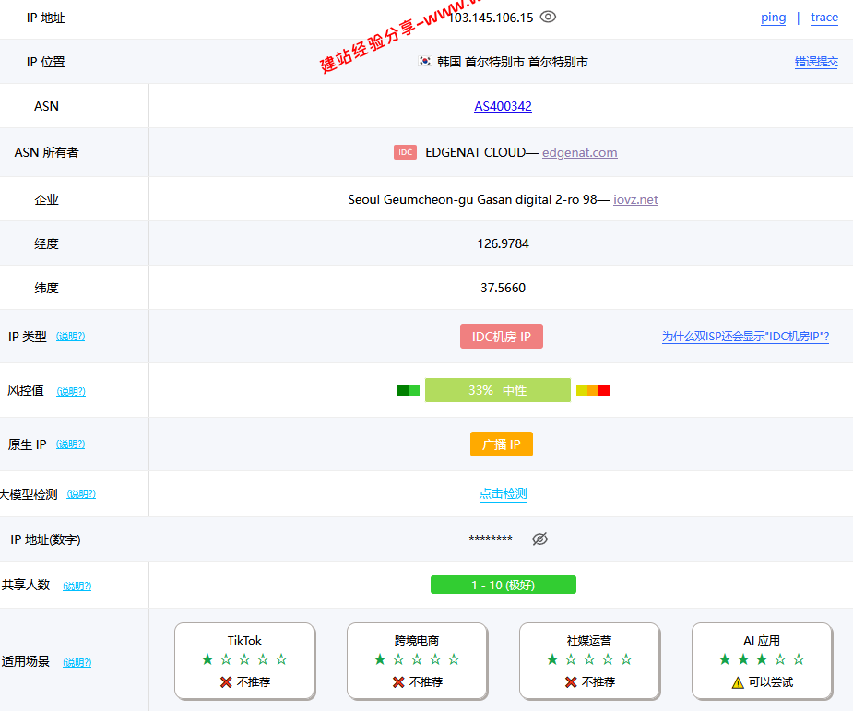Click red X icon in TikTok card
This screenshot has height=711, width=853.
tap(226, 682)
